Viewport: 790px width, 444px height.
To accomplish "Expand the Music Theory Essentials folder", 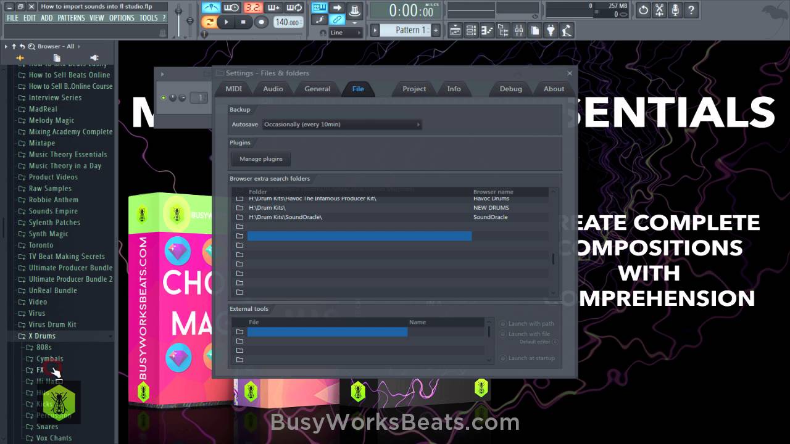I will (68, 155).
